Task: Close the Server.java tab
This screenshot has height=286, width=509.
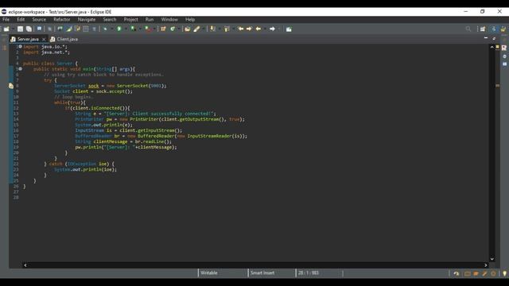Action: click(44, 39)
